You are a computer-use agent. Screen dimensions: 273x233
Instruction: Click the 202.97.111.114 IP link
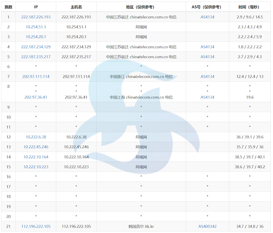pyautogui.click(x=36, y=77)
